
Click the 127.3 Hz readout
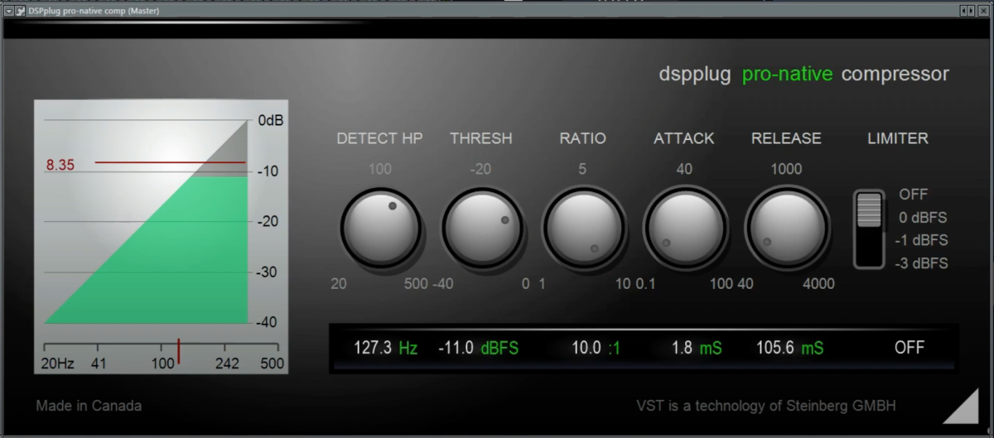tap(385, 348)
